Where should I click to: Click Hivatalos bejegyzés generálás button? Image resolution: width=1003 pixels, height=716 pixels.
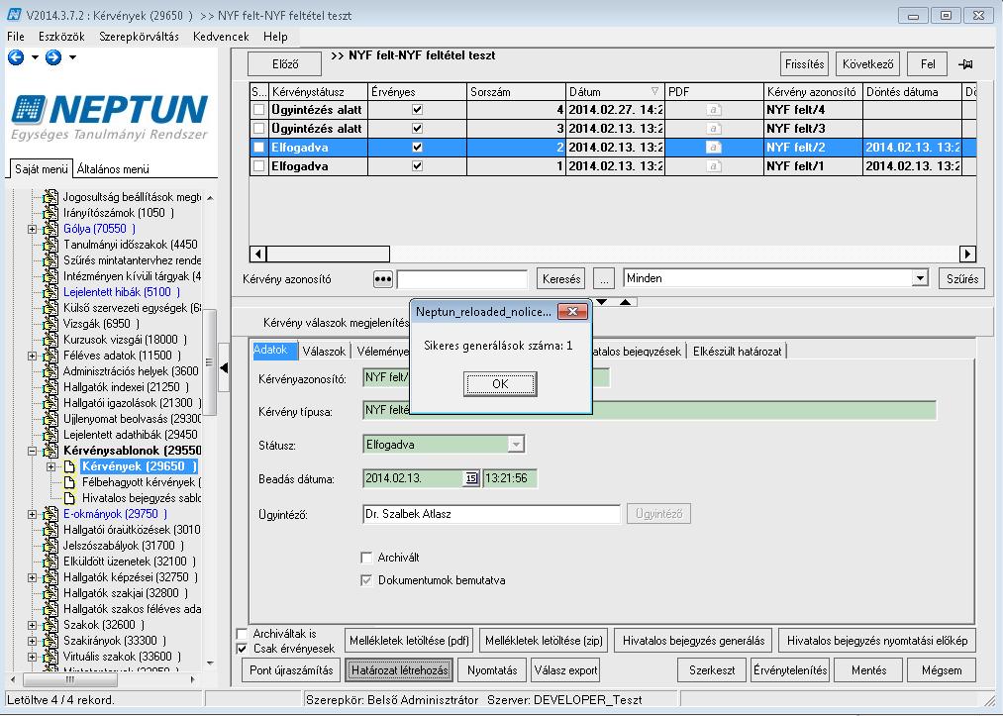tap(693, 641)
